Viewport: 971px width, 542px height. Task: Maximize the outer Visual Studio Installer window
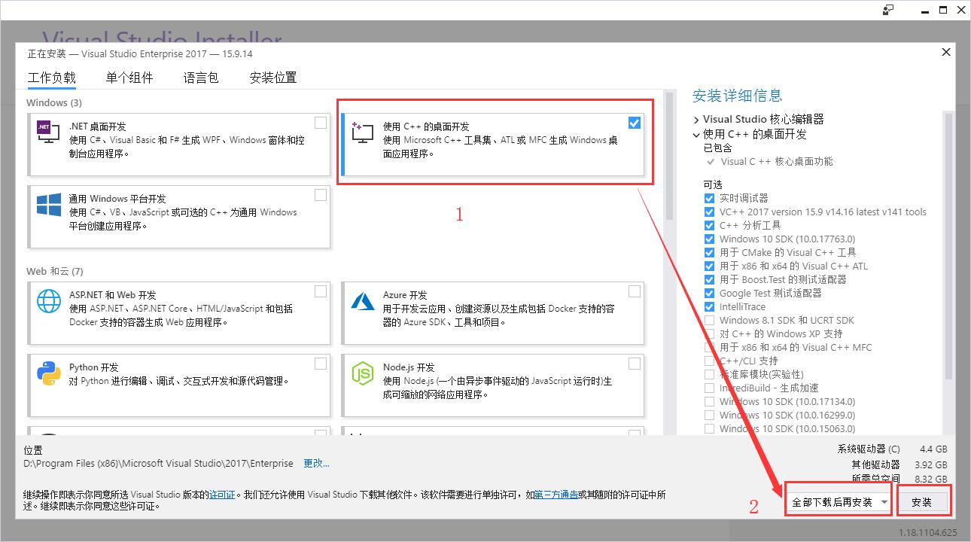pyautogui.click(x=943, y=10)
